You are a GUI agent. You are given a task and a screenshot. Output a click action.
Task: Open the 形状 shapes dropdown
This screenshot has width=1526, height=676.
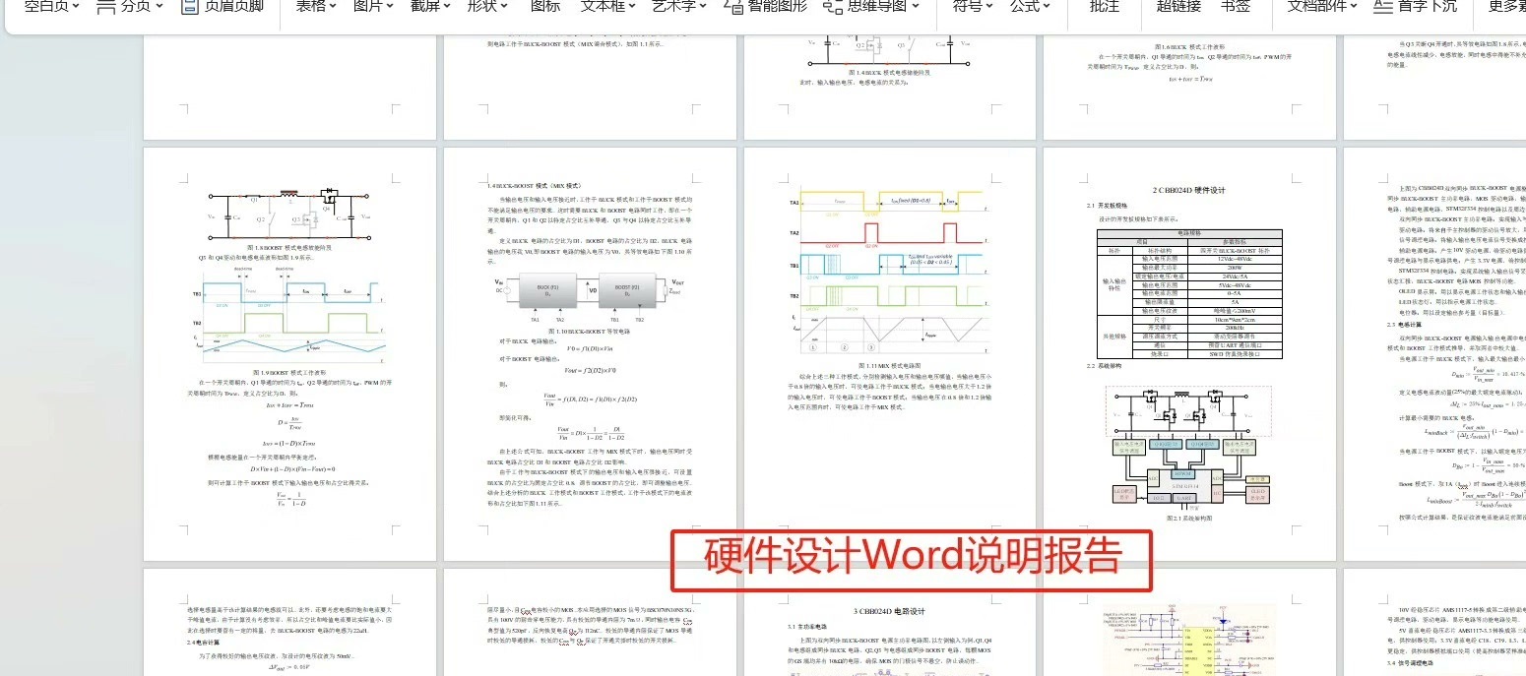point(487,6)
